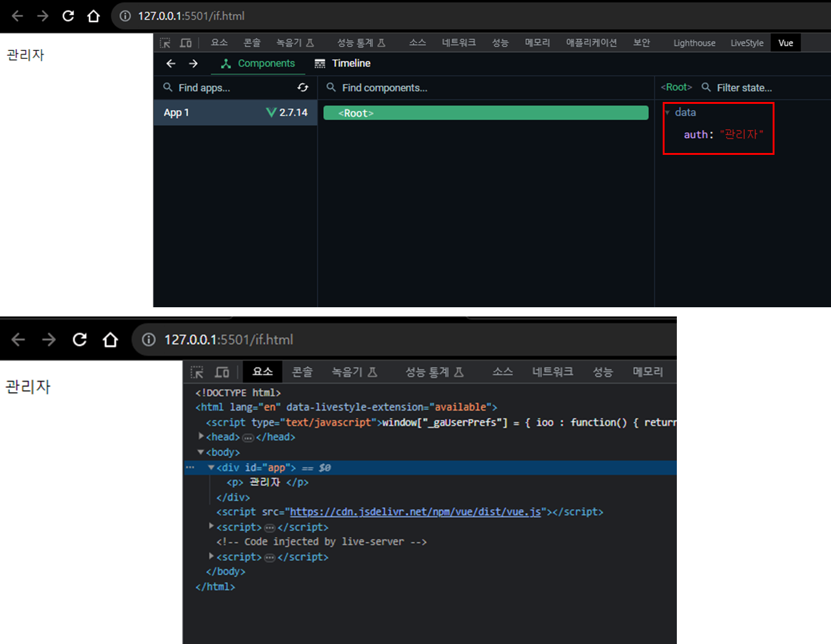The width and height of the screenshot is (831, 644).
Task: Select the 요소 tab in the bottom DevTools
Action: (x=262, y=372)
